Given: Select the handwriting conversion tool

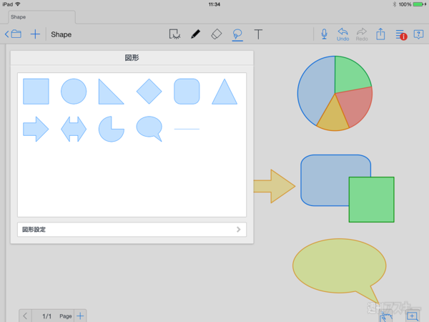Looking at the screenshot, I should point(174,34).
